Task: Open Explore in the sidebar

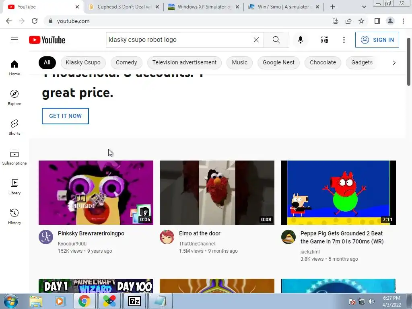Action: [14, 97]
